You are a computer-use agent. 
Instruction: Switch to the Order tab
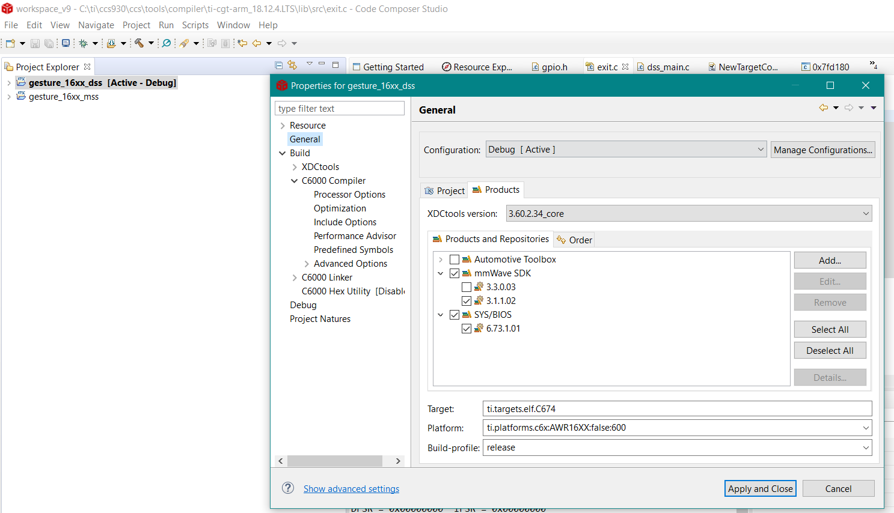coord(575,240)
